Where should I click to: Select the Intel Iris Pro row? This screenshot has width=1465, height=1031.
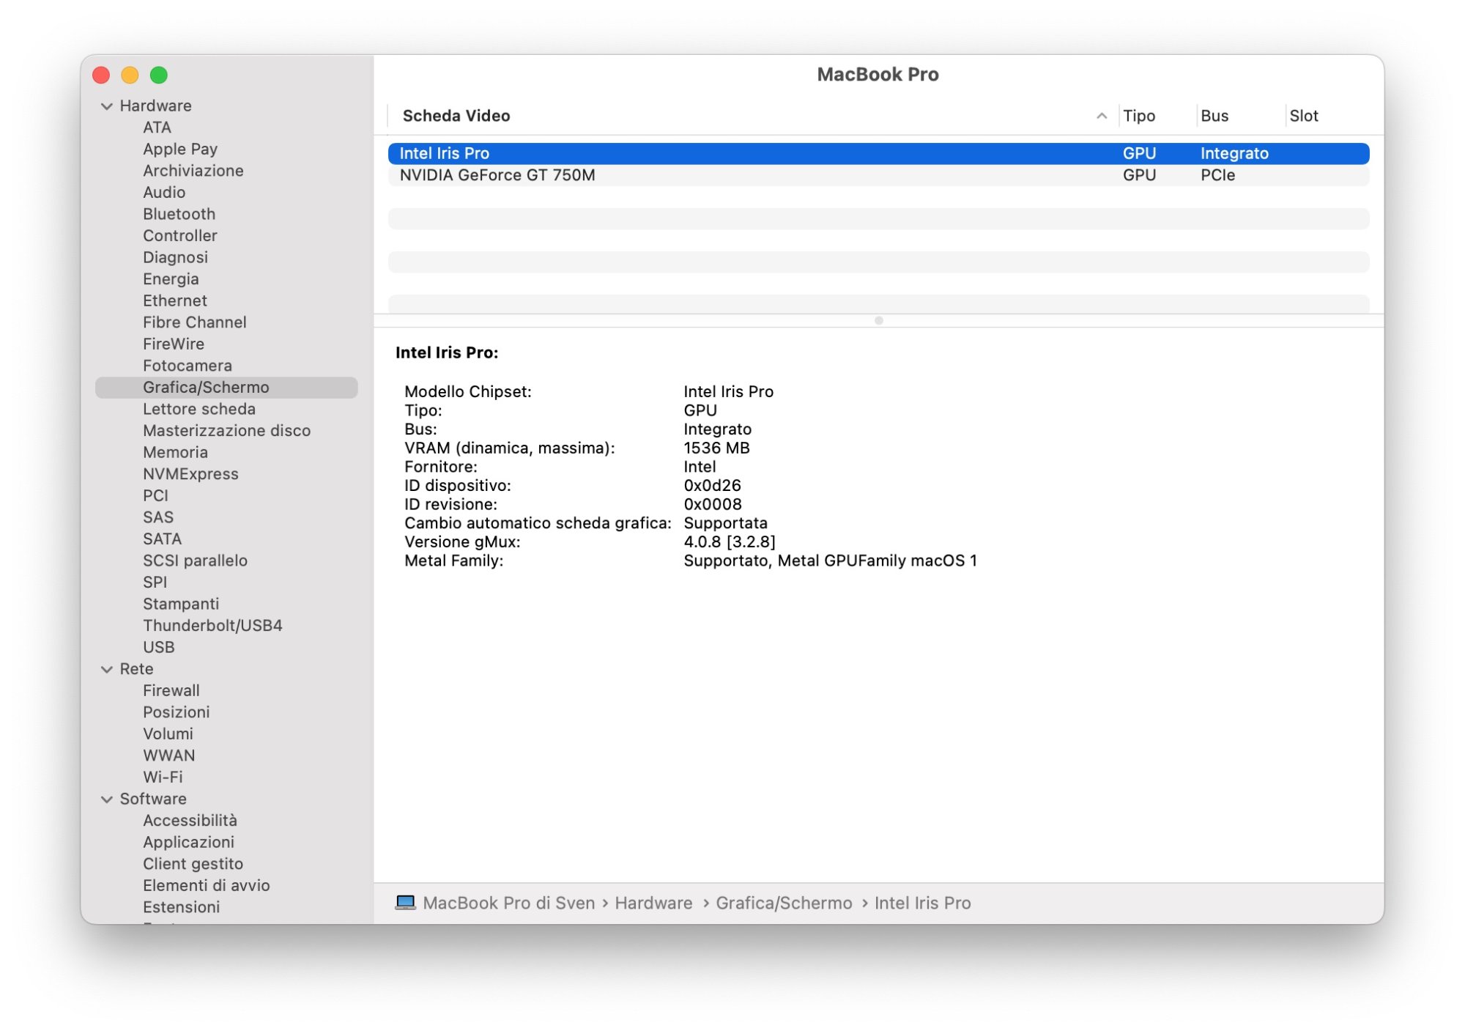(x=444, y=153)
